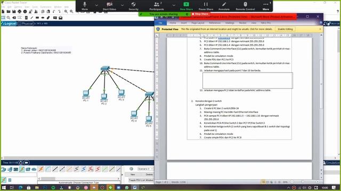Screen dimensions: 341x191
Task: Open Scenario 0 dropdown
Action: pos(145,169)
